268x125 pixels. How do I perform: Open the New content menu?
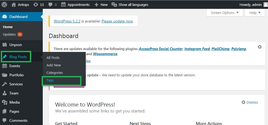coord(101,5)
